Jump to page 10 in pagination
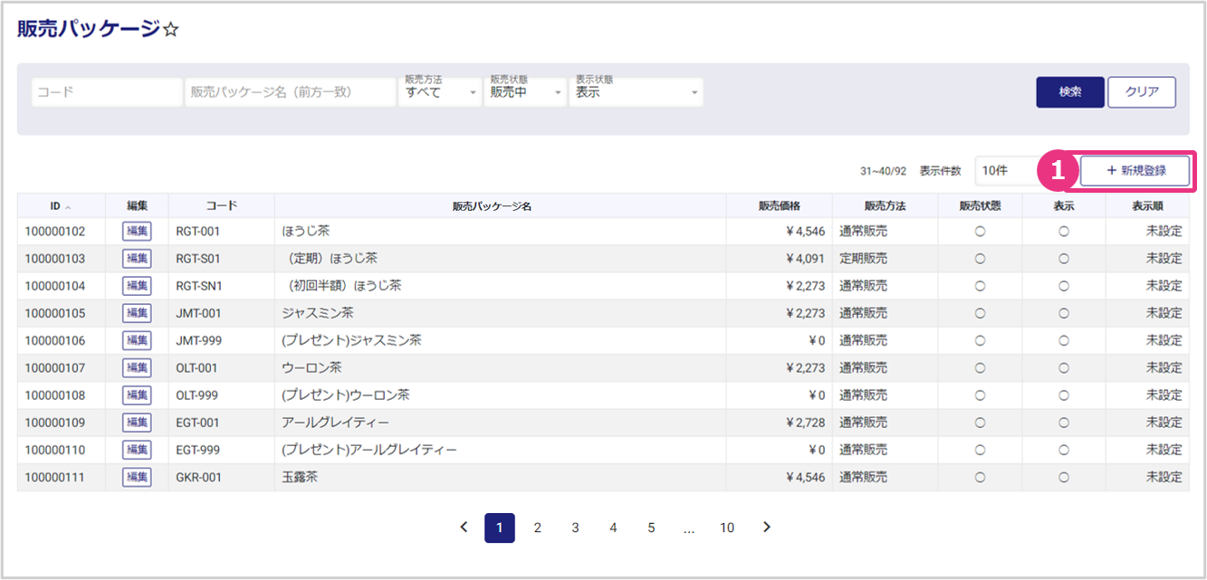The image size is (1207, 580). tap(726, 528)
